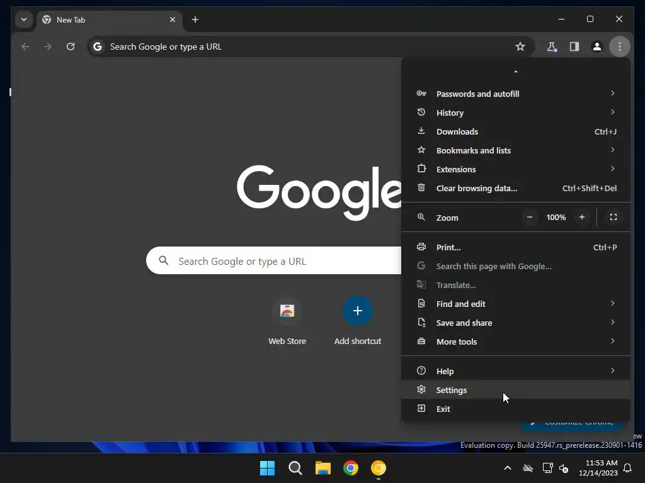645x483 pixels.
Task: Close the three-dot Chrome menu button
Action: click(620, 47)
